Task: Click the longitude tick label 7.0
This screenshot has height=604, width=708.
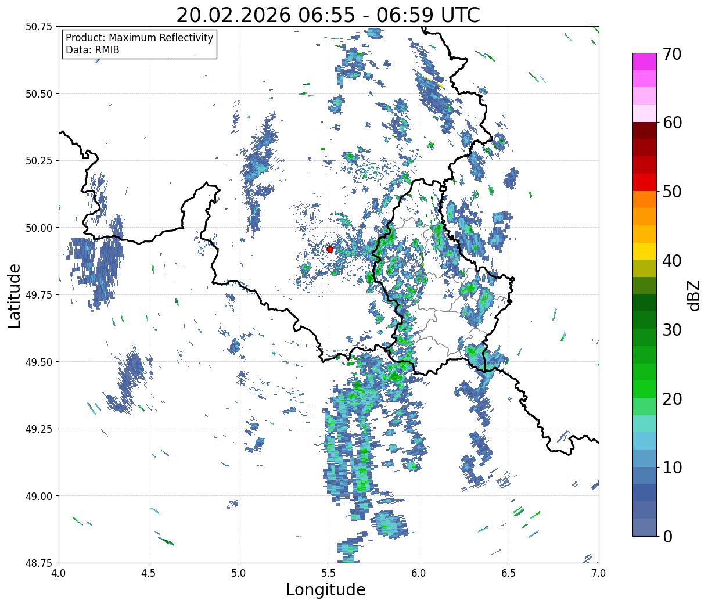Action: click(599, 573)
